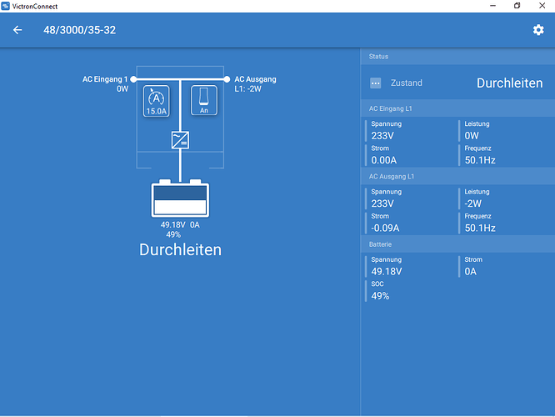Viewport: 555px width, 417px height.
Task: Open settings via the gear icon
Action: [538, 30]
